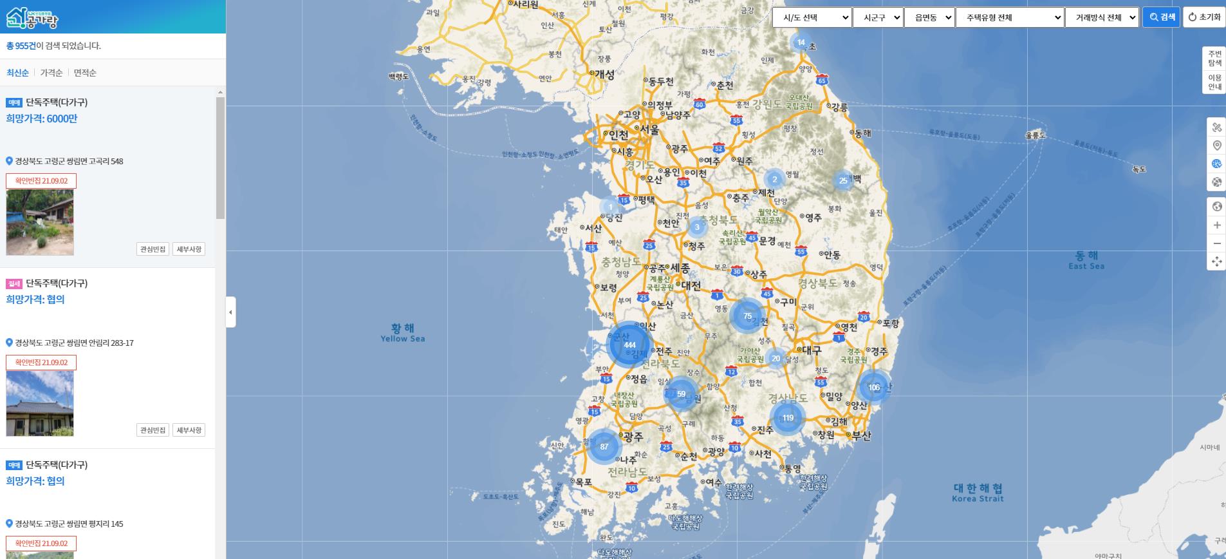The height and width of the screenshot is (559, 1226).
Task: Click the 1 cluster marker near 당진
Action: point(610,207)
